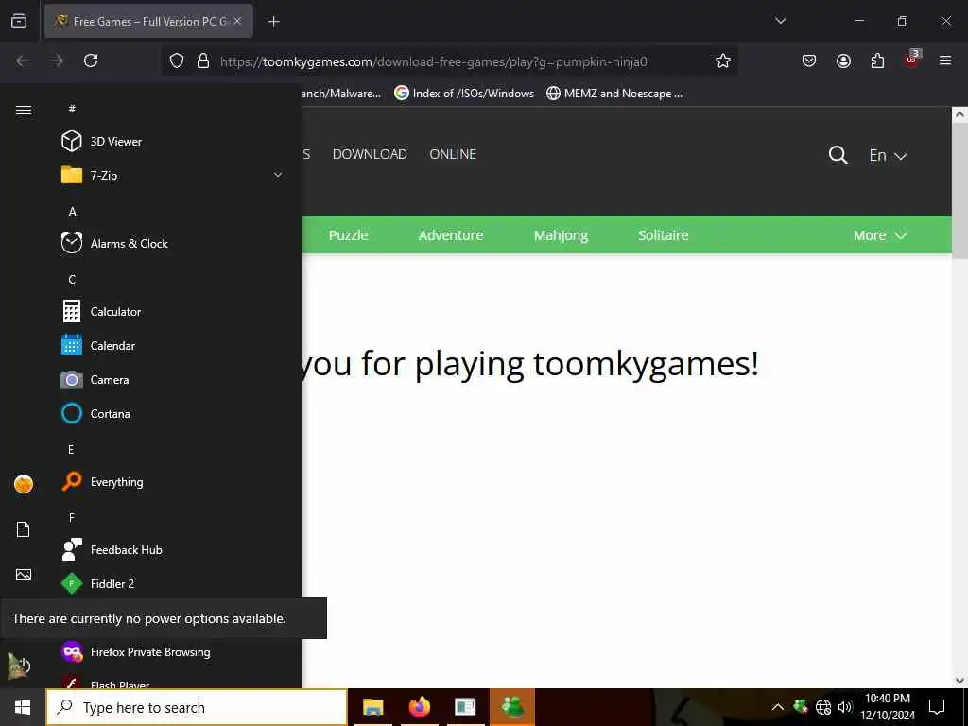
Task: Go to ONLINE games section
Action: click(x=453, y=154)
